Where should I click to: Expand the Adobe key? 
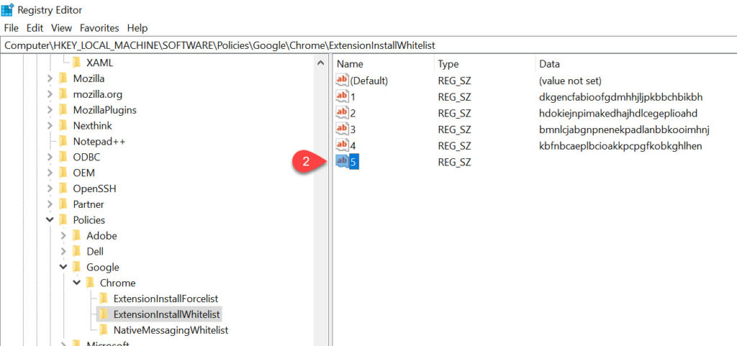pos(63,236)
